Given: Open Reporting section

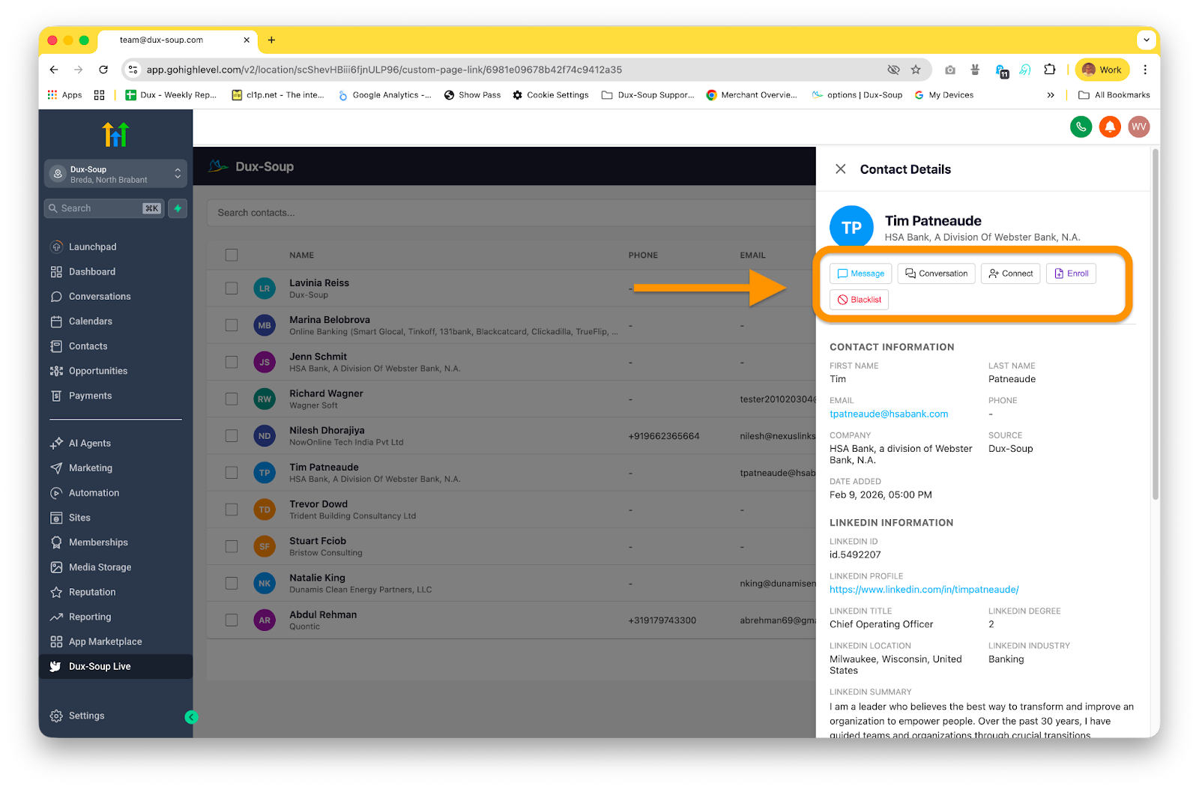Looking at the screenshot, I should 90,616.
